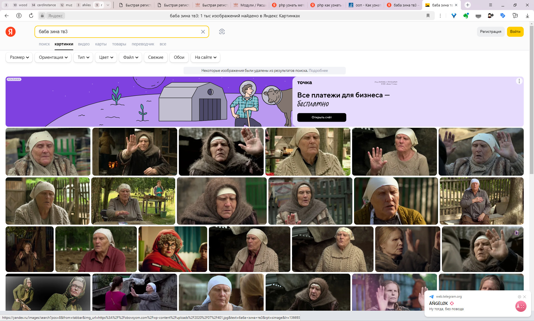Go back with the browser back arrow
The image size is (534, 321).
7,16
